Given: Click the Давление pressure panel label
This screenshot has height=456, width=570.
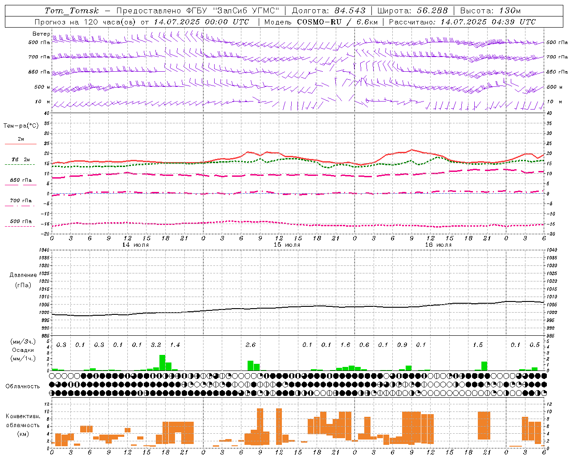Looking at the screenshot, I should 23,275.
